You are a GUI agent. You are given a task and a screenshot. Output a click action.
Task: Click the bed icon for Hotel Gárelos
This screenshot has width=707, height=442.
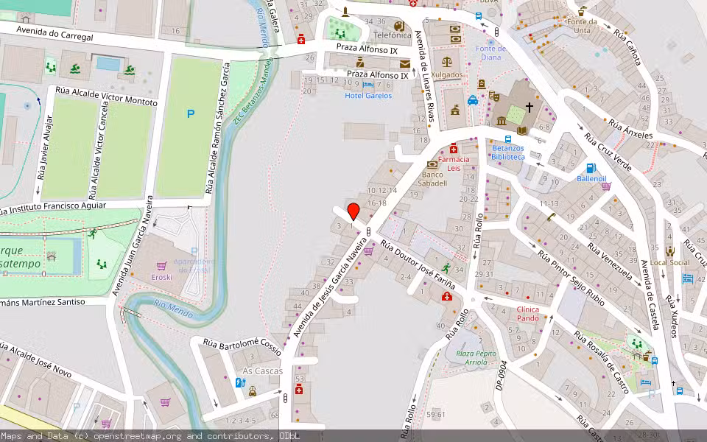pyautogui.click(x=367, y=85)
